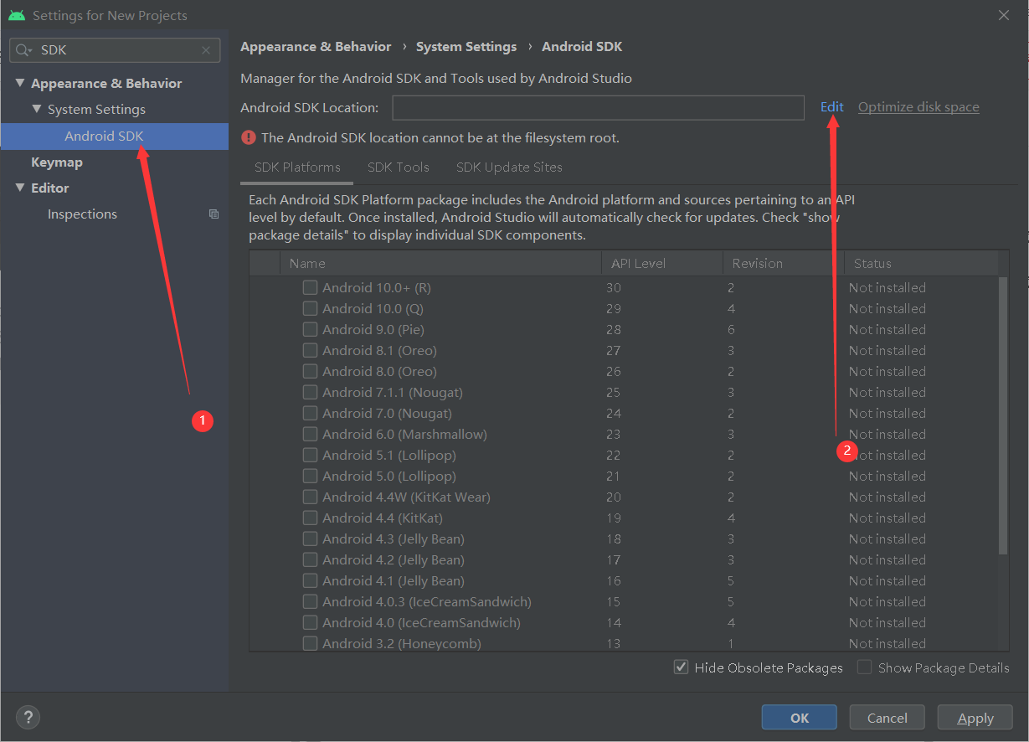Collapse System Settings tree node

(37, 109)
